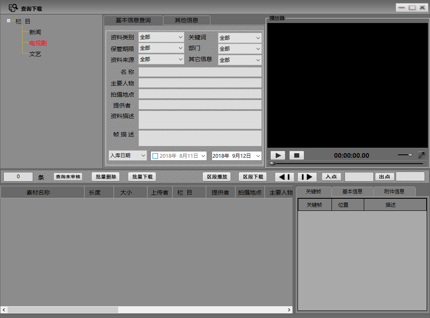Click the 查询下载 search icon in title bar

click(13, 8)
